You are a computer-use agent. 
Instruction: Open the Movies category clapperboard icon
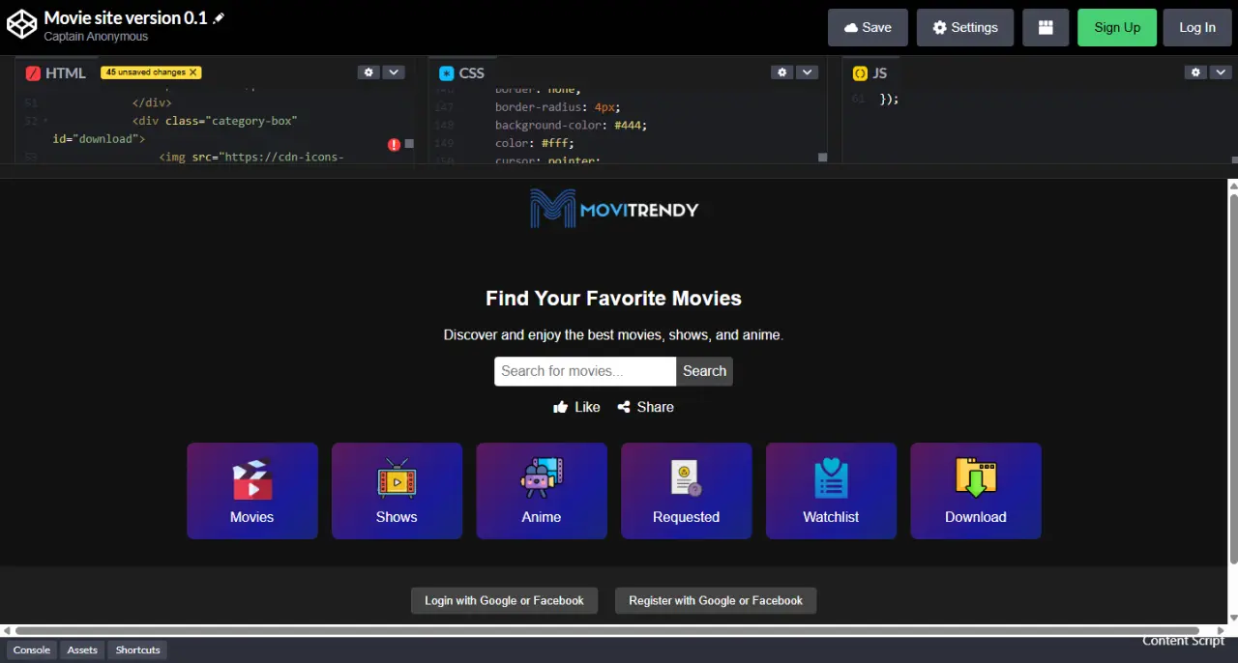point(252,478)
